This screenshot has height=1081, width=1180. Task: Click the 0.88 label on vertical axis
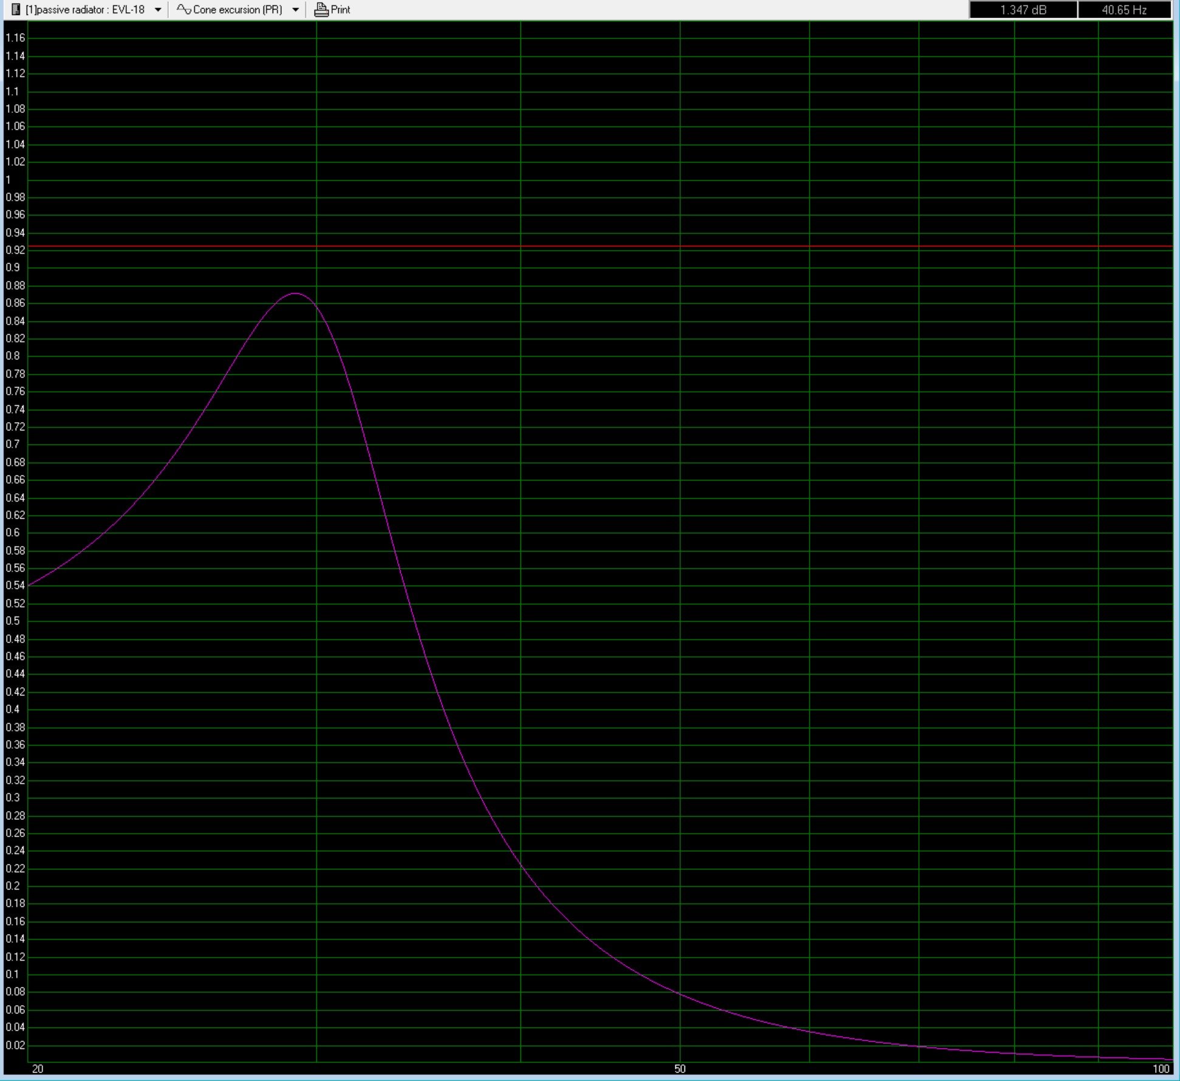pyautogui.click(x=14, y=285)
